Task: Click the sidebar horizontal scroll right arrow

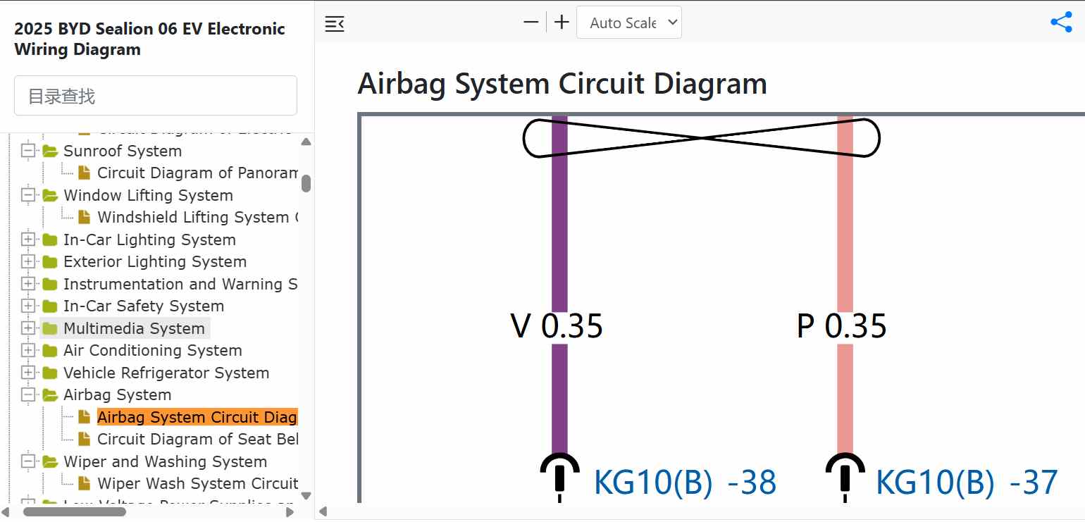Action: coord(290,512)
